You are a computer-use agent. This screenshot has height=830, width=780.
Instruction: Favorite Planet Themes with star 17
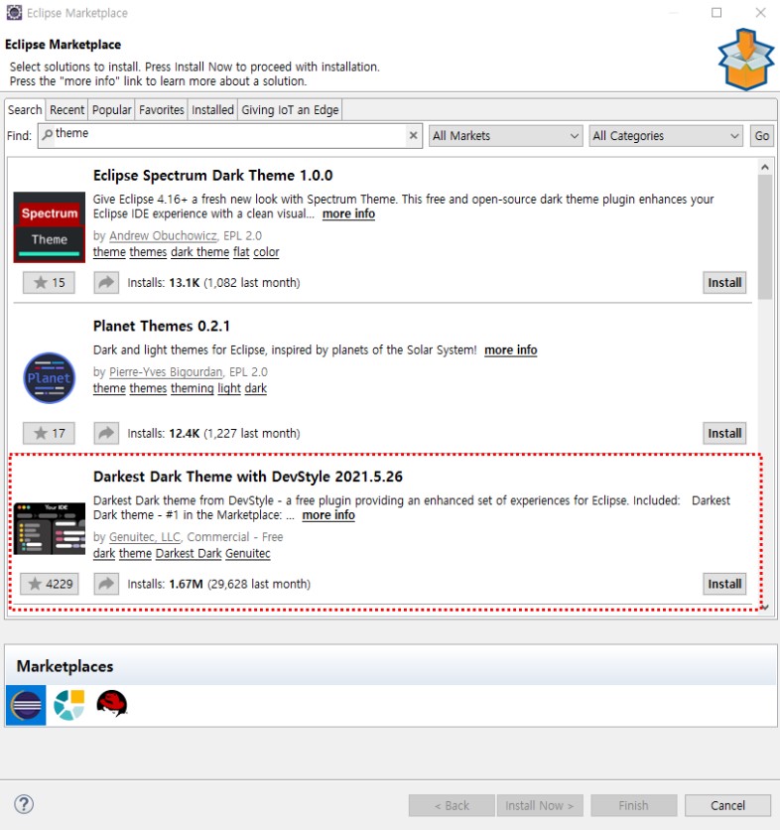coord(49,433)
